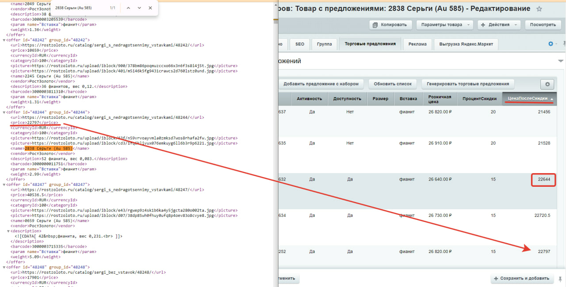Sort by ЦенаПослеСкидки column header
The width and height of the screenshot is (566, 287).
[x=530, y=98]
